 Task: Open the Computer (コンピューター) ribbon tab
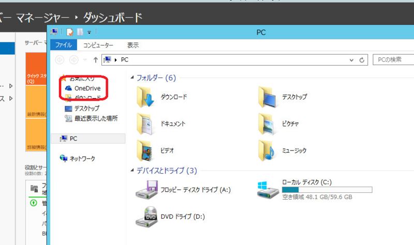[x=98, y=45]
